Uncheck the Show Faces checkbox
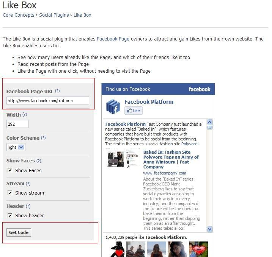This screenshot has height=257, width=272. click(x=10, y=170)
